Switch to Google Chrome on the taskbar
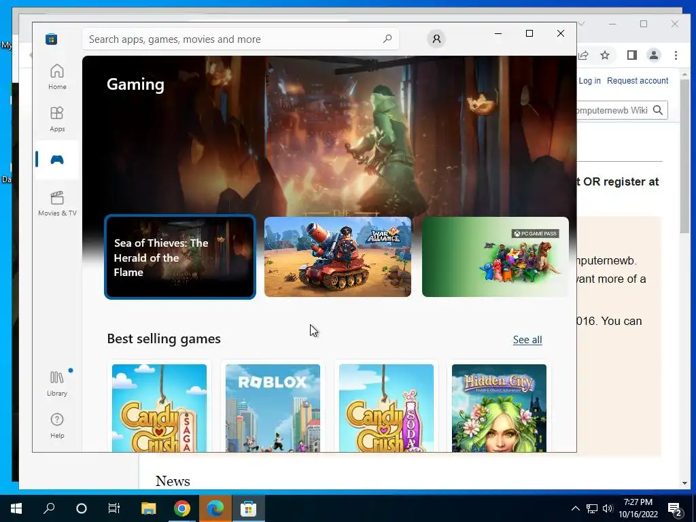Screen dimensions: 696x522 182,508
